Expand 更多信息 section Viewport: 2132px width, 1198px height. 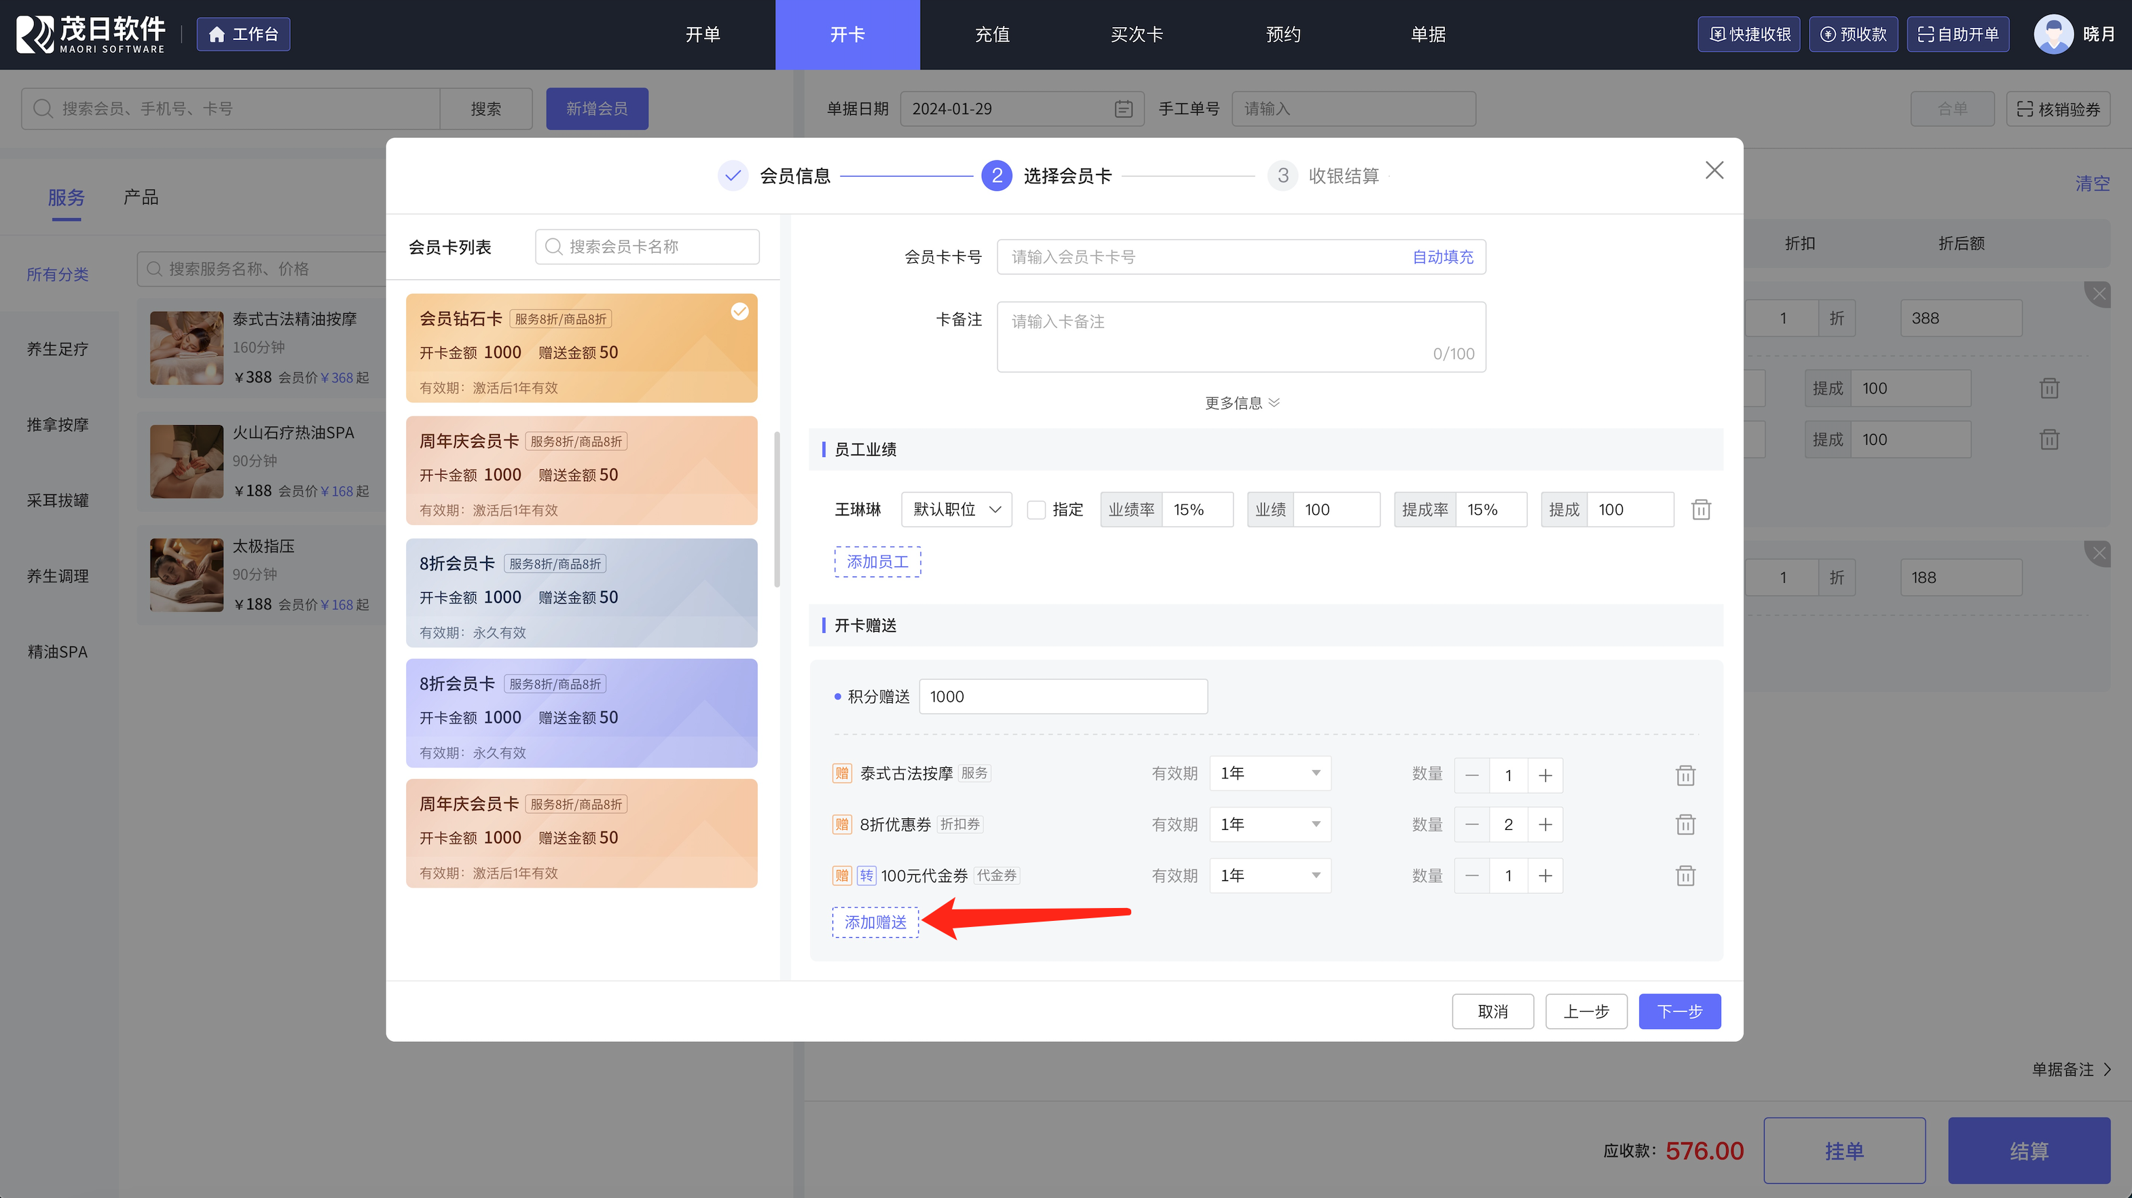1241,402
